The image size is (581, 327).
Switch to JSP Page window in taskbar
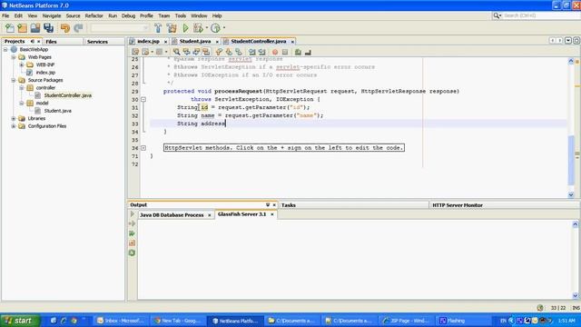coord(406,321)
